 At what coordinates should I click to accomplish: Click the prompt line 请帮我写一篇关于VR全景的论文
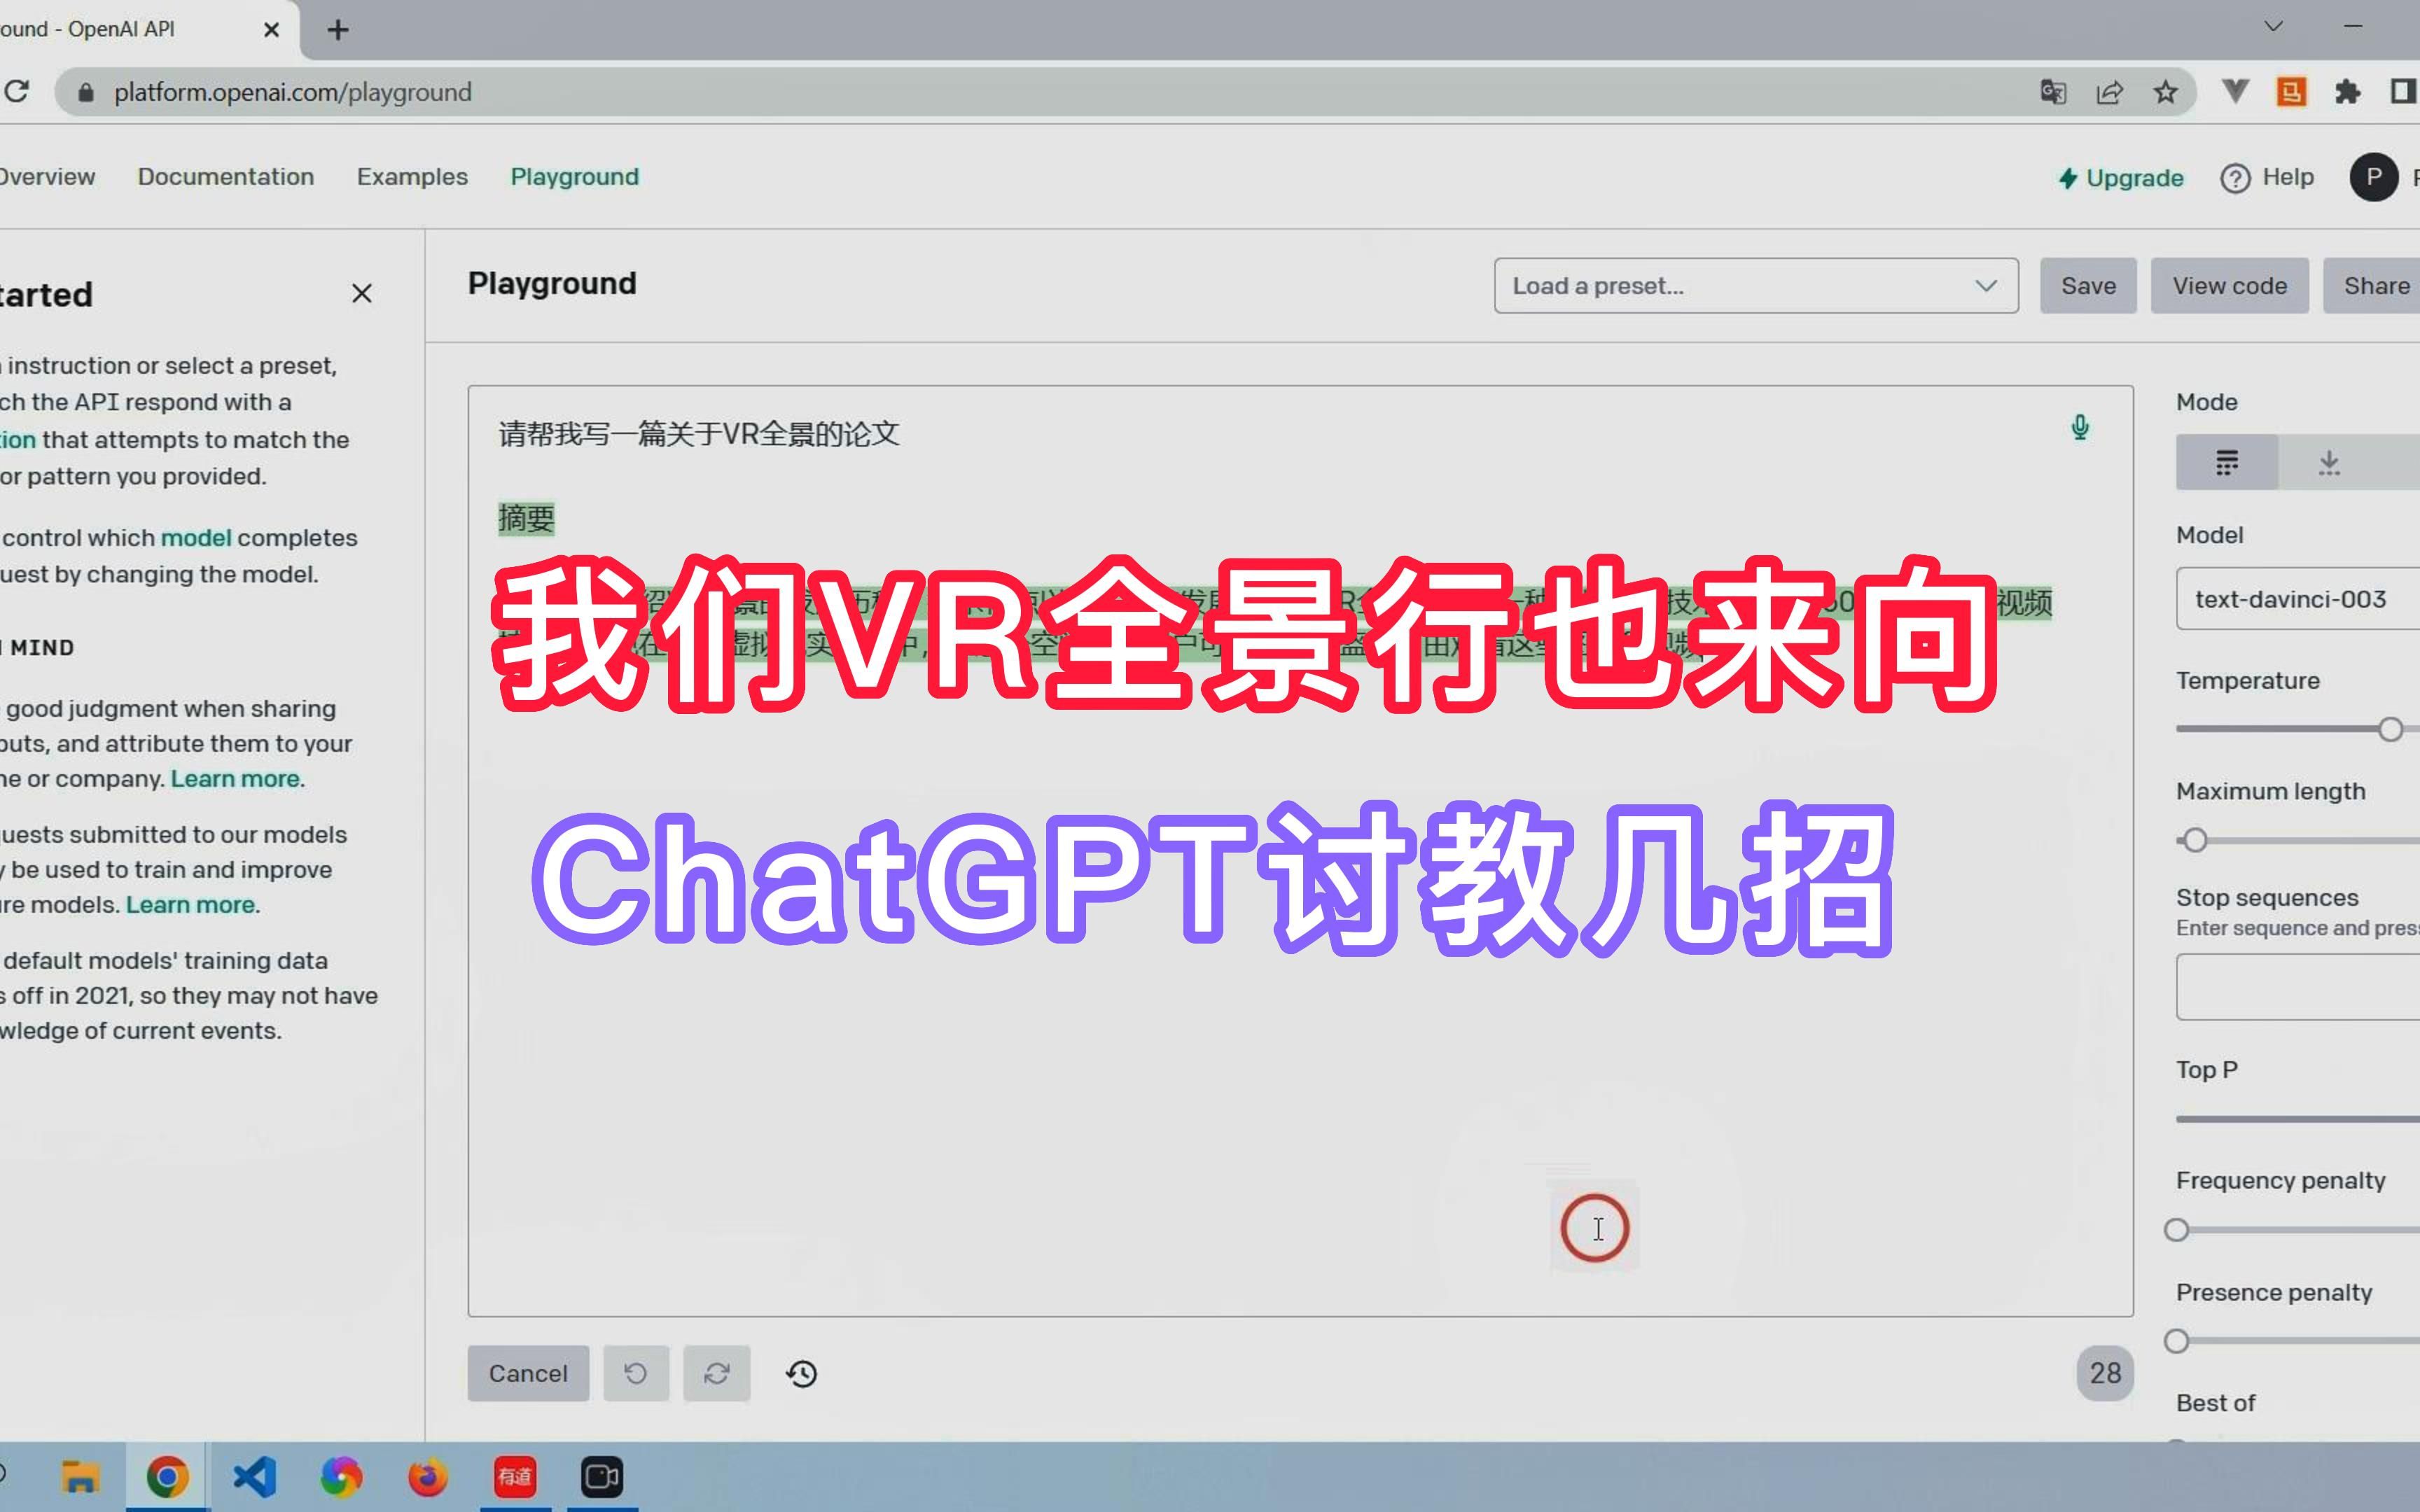tap(699, 434)
